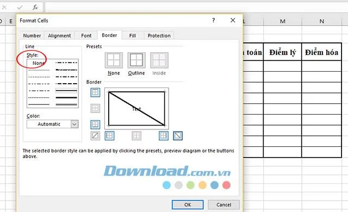Apply the right border button

tap(164, 136)
